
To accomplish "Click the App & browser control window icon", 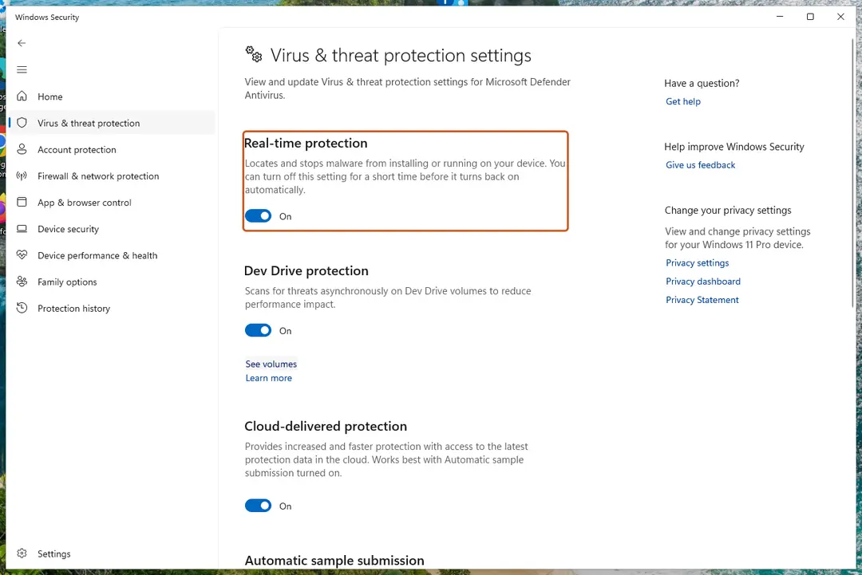I will coord(22,202).
